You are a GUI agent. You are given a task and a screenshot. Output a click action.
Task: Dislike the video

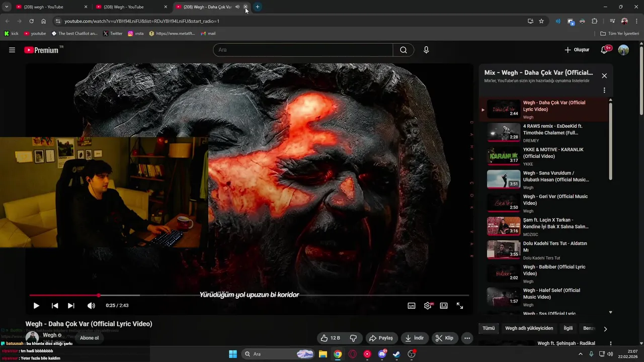pos(353,338)
